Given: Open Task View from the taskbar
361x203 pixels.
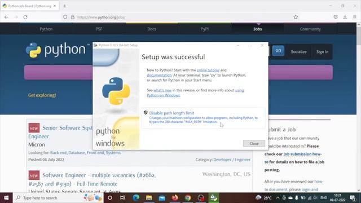Looking at the screenshot, I should click(x=122, y=198).
